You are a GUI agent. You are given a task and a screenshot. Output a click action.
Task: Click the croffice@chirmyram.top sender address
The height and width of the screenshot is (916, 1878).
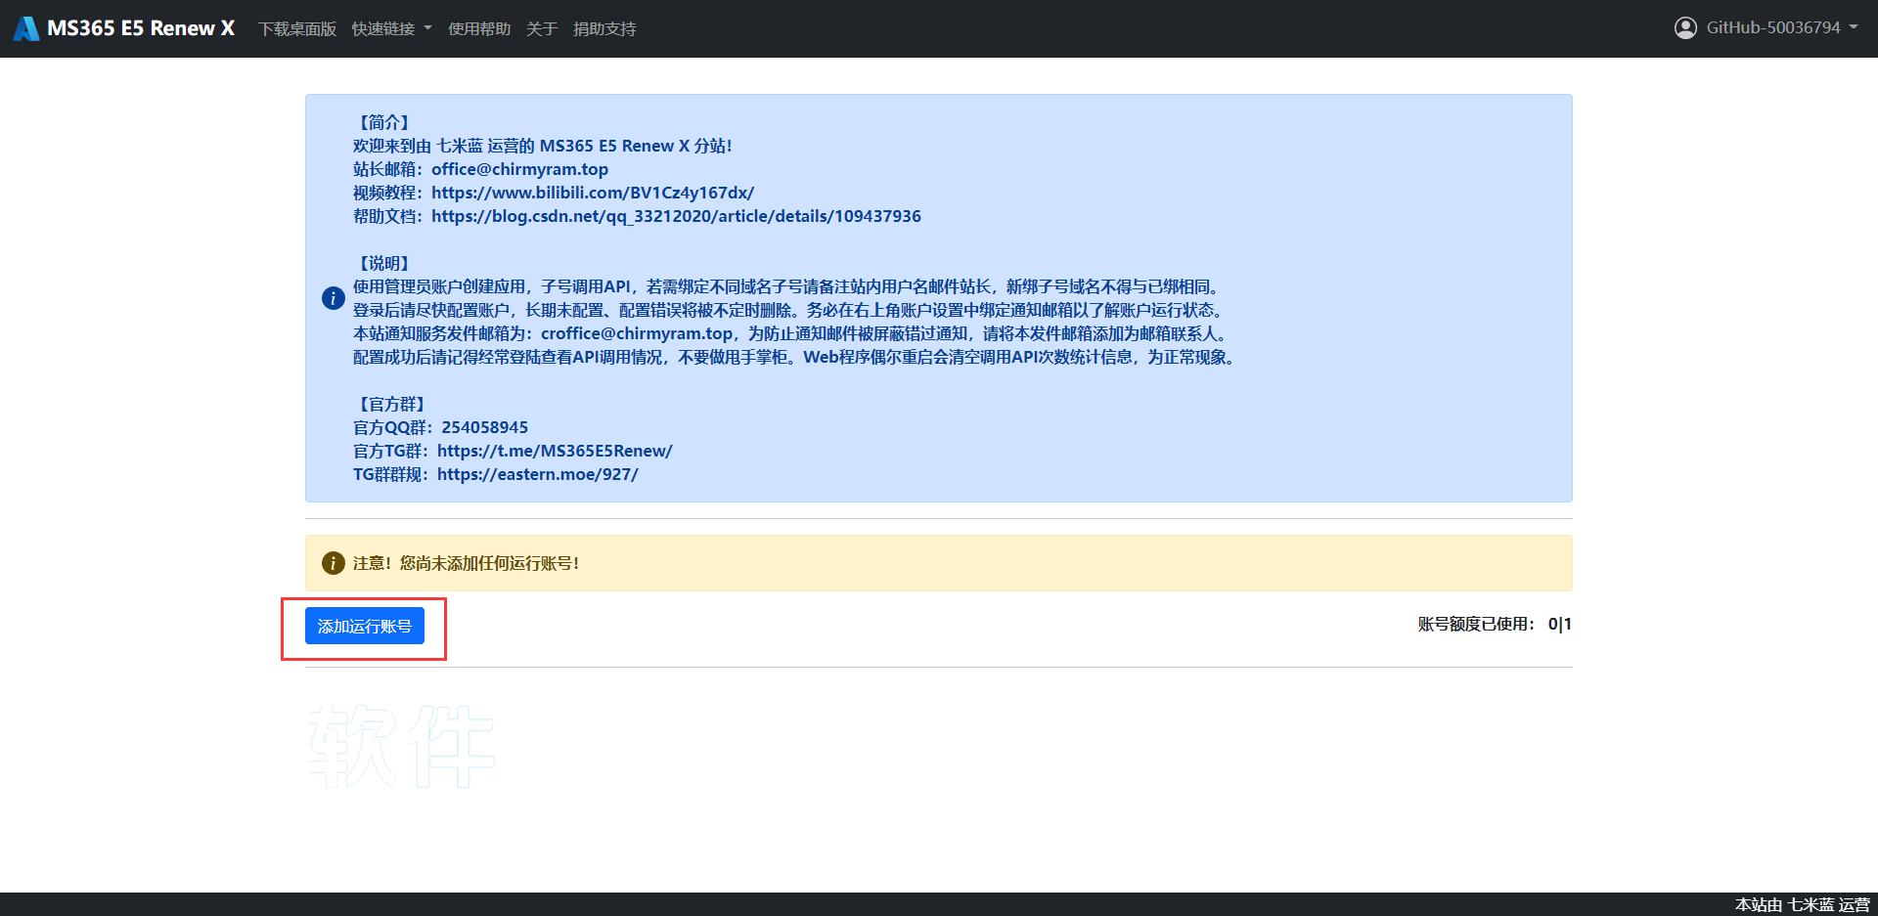pos(637,333)
